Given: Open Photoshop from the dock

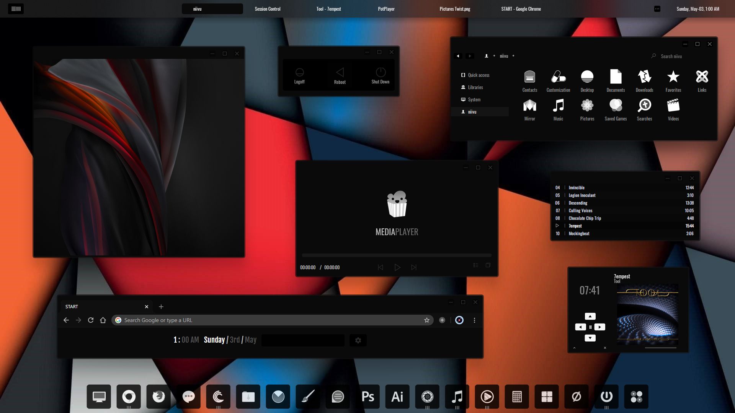Looking at the screenshot, I should coord(367,397).
